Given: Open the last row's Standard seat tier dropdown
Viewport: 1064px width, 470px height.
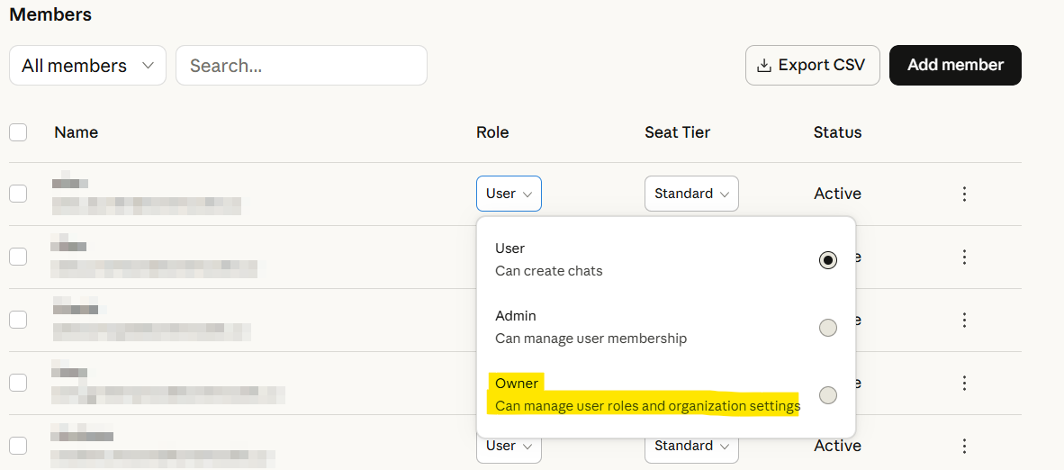Looking at the screenshot, I should pyautogui.click(x=691, y=447).
